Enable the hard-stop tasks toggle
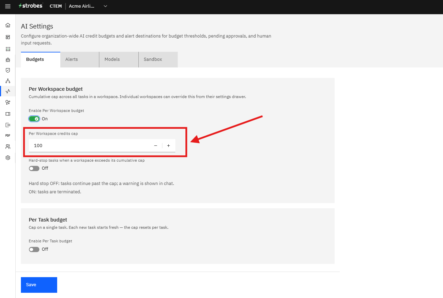The height and width of the screenshot is (298, 443). pyautogui.click(x=34, y=168)
